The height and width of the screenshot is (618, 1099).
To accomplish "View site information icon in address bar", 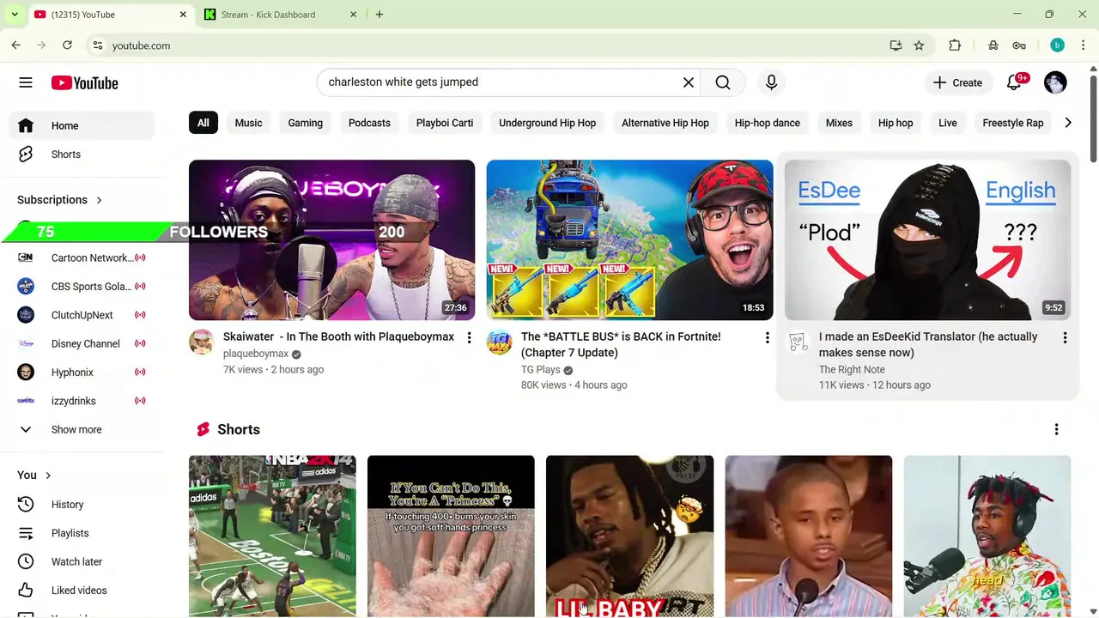I will pos(98,45).
